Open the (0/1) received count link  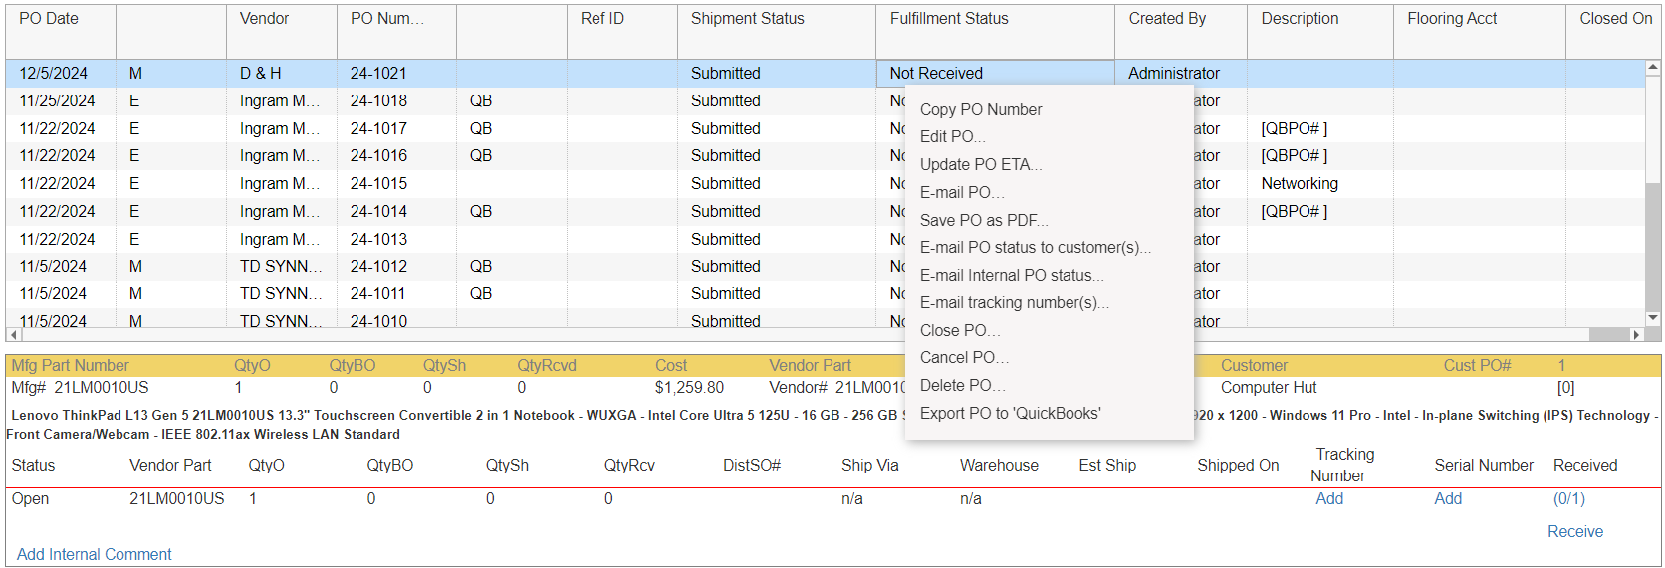coord(1568,498)
